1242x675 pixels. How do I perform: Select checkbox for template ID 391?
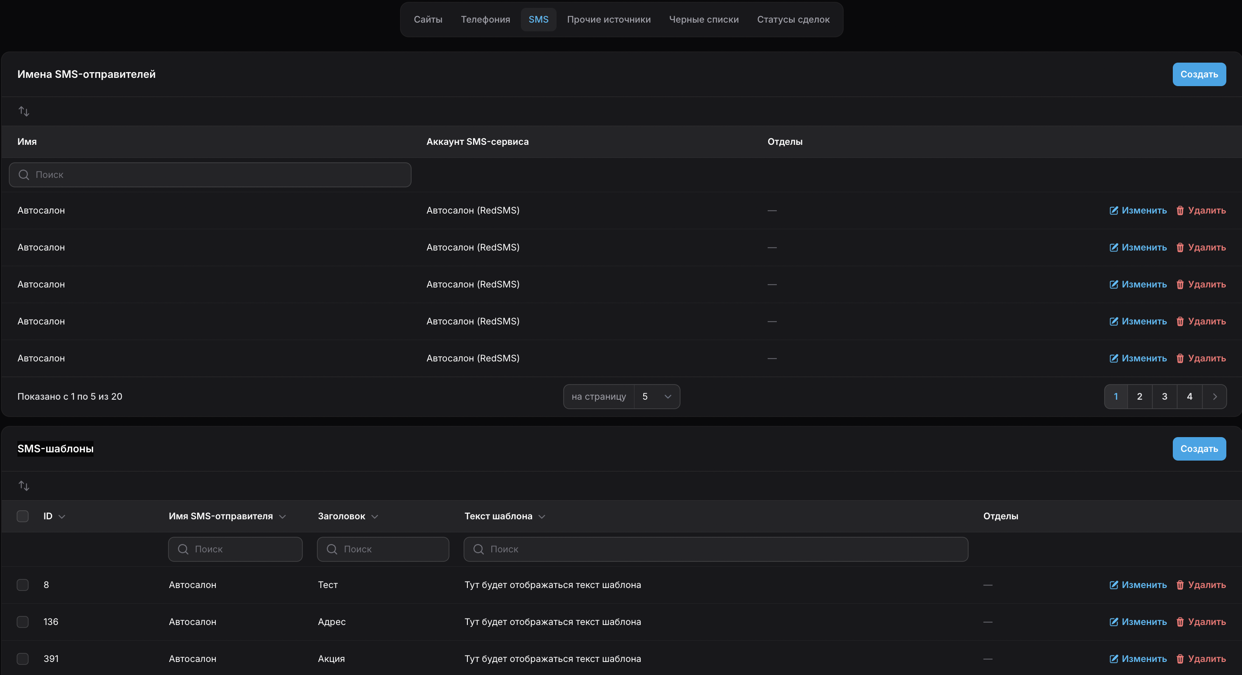(x=23, y=658)
